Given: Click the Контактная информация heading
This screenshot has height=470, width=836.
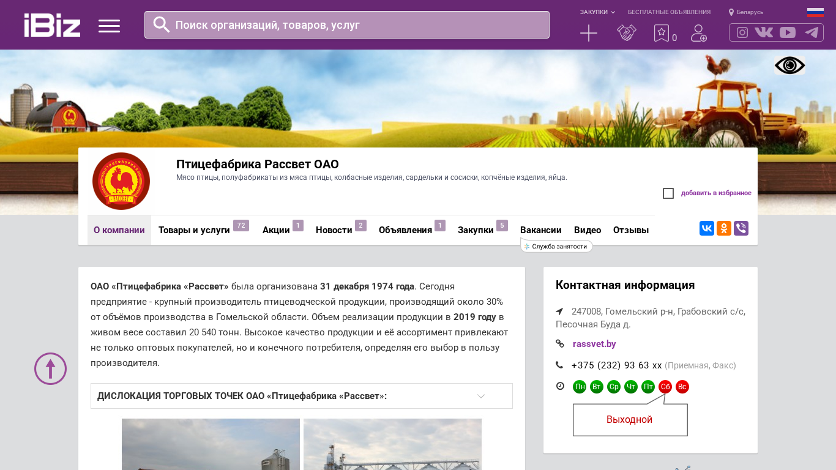Looking at the screenshot, I should pos(625,285).
